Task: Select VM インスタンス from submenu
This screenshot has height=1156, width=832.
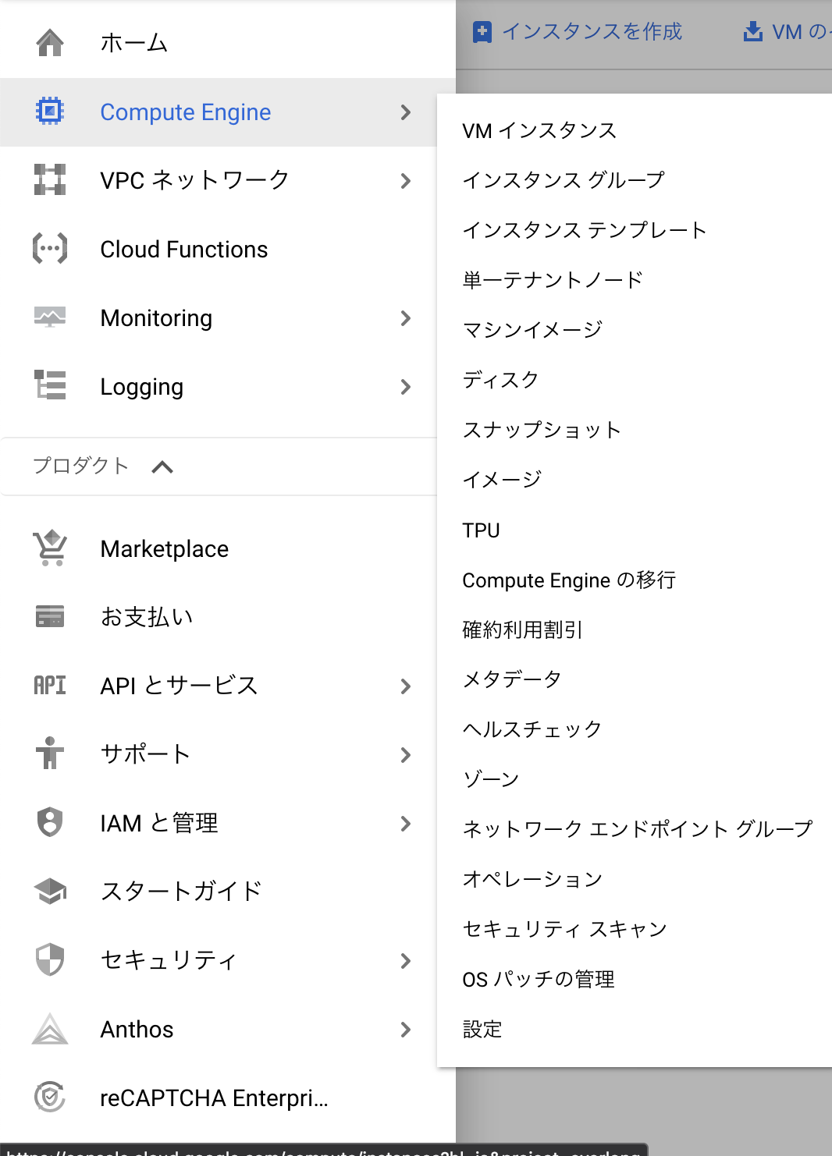Action: pyautogui.click(x=539, y=130)
